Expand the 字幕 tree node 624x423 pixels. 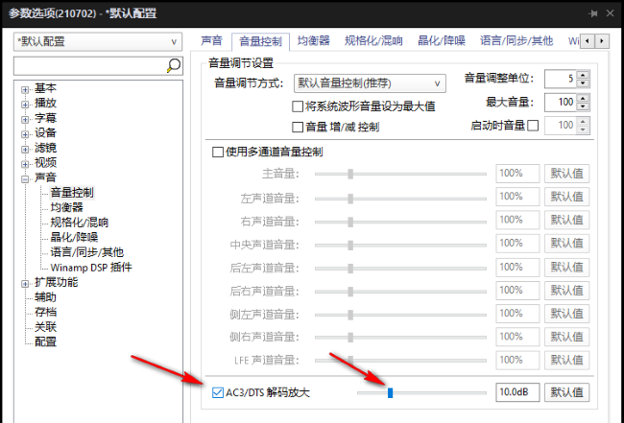(x=24, y=119)
